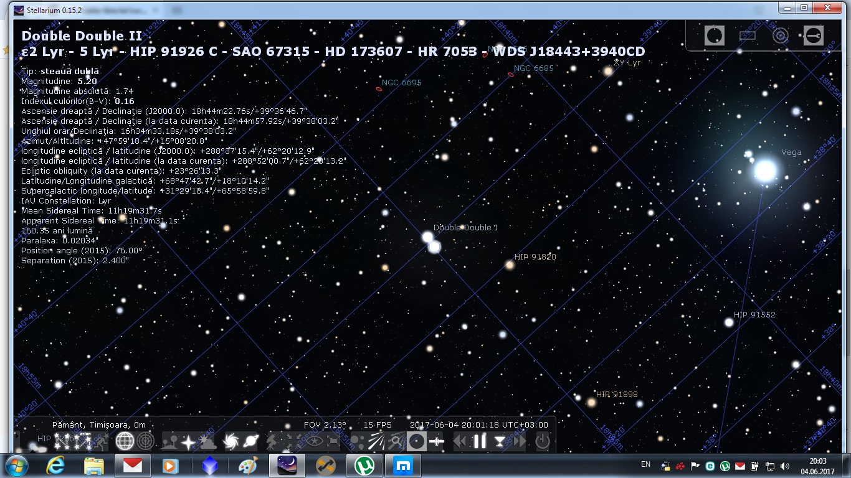Open Windows Start menu

15,466
